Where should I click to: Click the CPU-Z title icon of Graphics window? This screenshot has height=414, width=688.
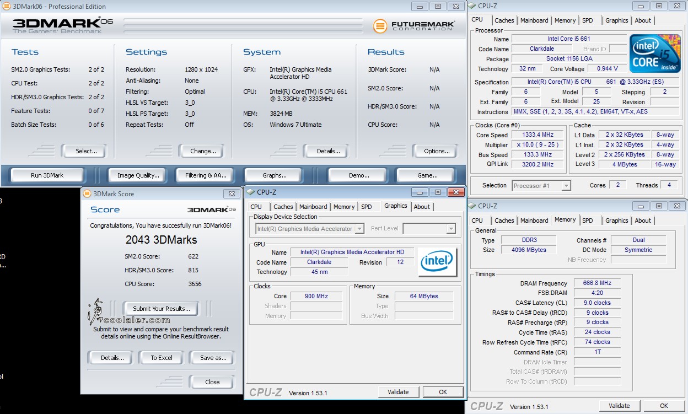(250, 192)
